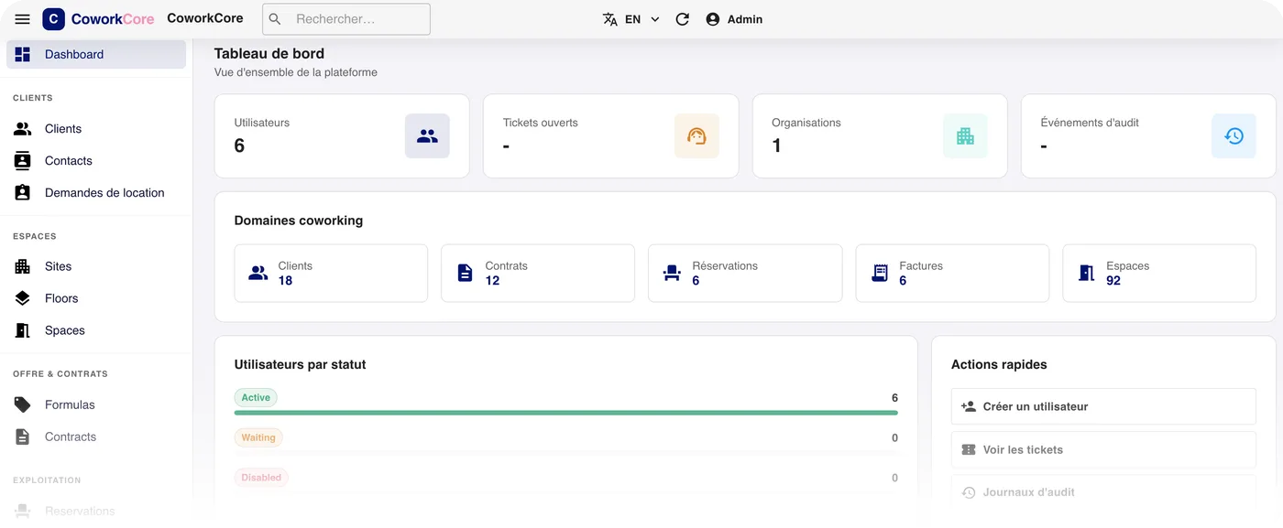Viewport: 1283px width, 528px height.
Task: Click the OFFRE & CONTRATS section label
Action: click(x=60, y=374)
